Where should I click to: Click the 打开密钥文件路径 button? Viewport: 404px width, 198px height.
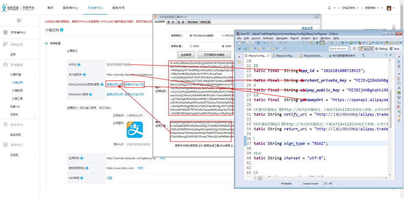[x=214, y=54]
